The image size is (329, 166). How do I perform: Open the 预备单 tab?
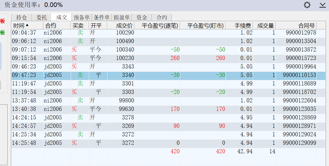pos(82,17)
